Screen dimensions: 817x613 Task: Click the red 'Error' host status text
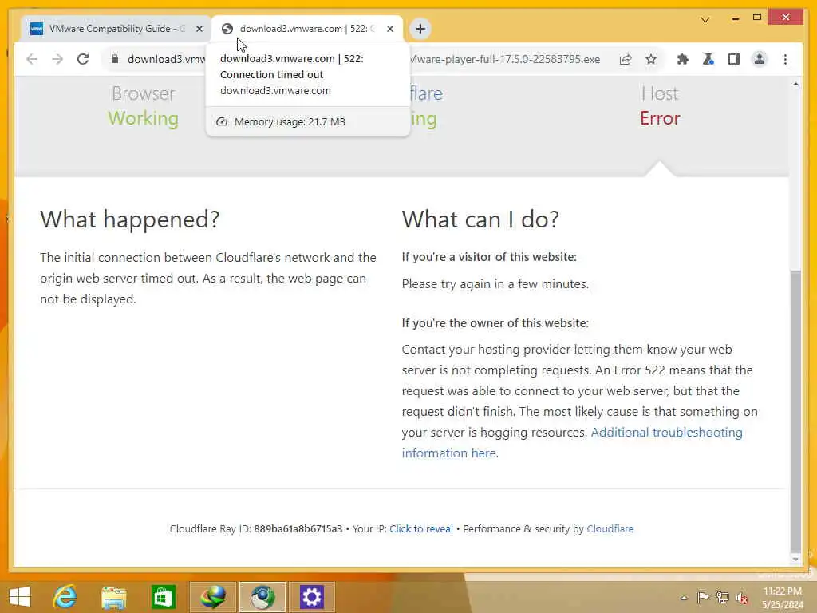[x=660, y=118]
